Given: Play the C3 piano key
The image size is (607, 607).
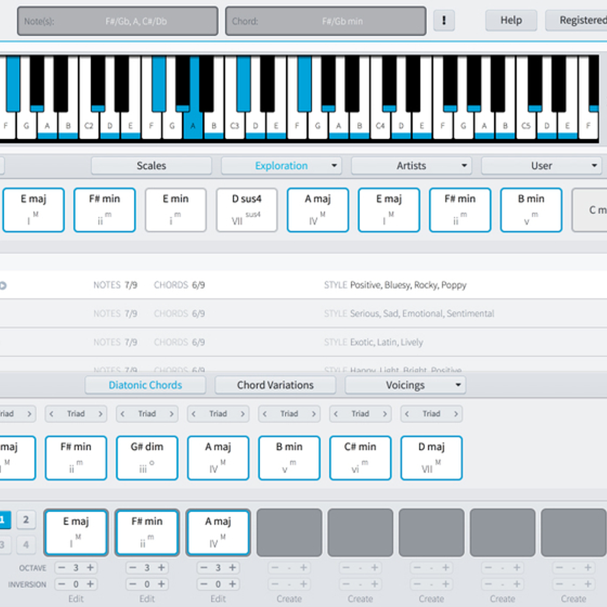Looking at the screenshot, I should click(x=234, y=126).
